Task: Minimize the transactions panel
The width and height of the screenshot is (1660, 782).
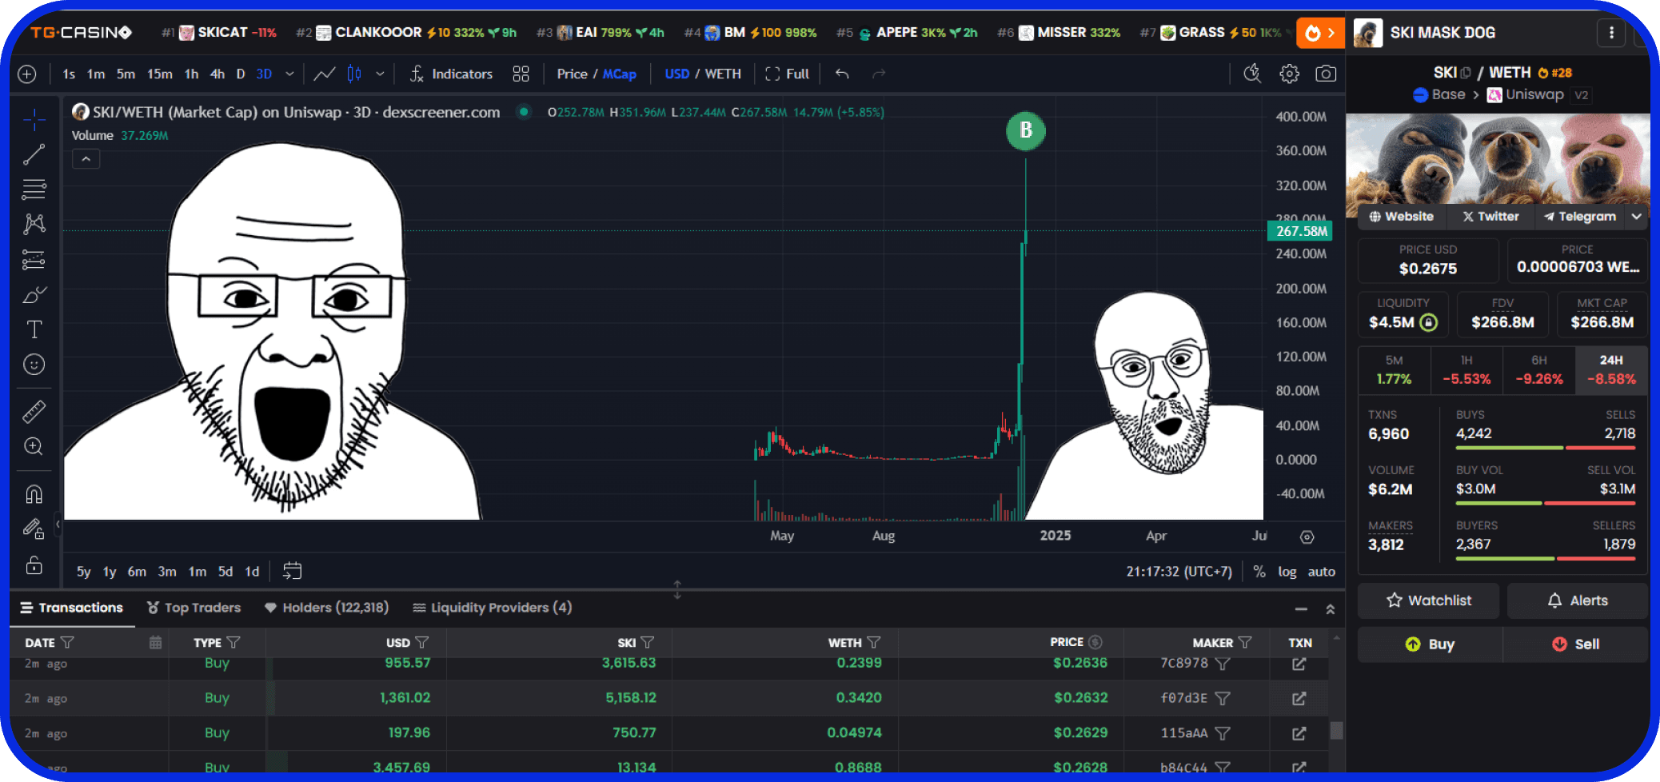Action: point(1301,609)
